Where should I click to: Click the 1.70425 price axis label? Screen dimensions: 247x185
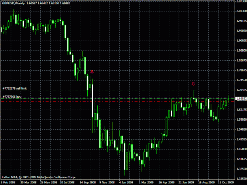[x=241, y=90]
